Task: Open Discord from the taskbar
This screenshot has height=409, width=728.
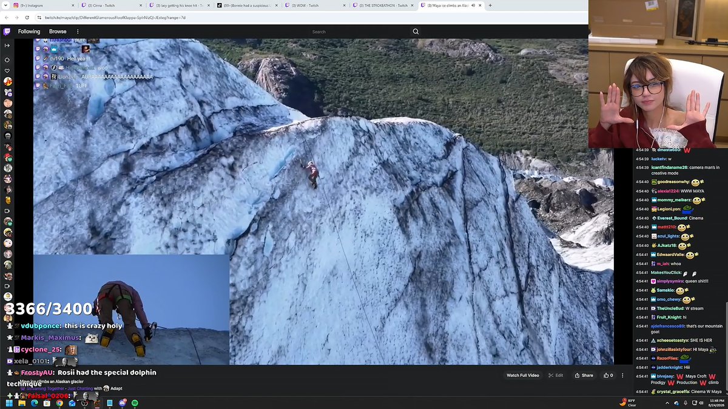Action: (123, 403)
